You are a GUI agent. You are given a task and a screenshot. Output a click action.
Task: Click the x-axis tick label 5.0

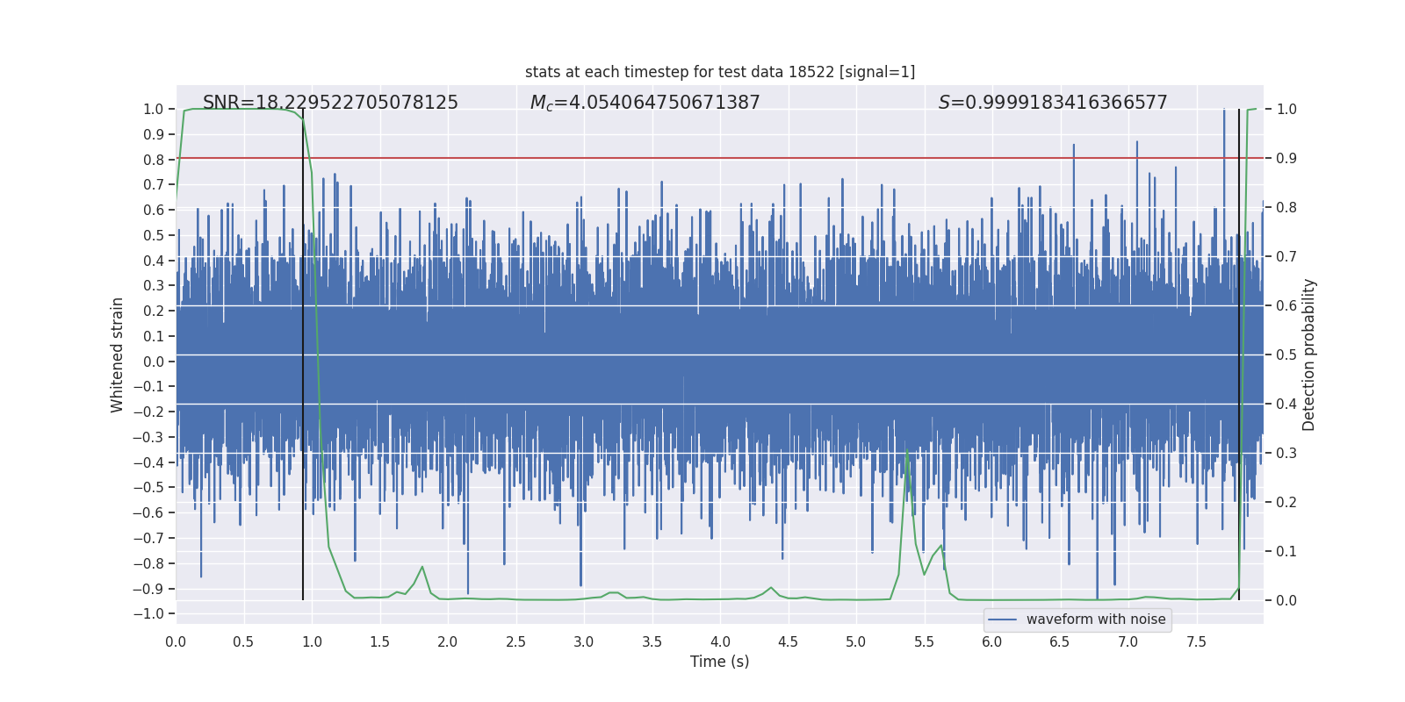[x=855, y=641]
